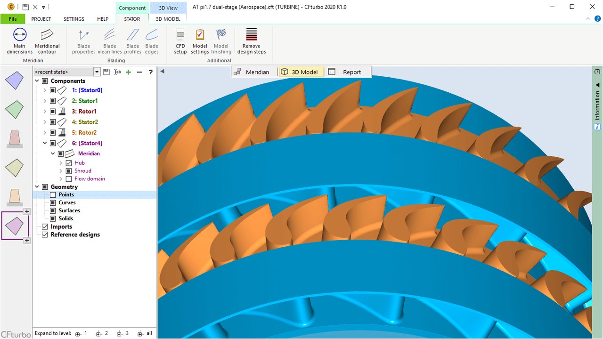
Task: Uncheck the Reference designs checkbox
Action: pos(45,235)
